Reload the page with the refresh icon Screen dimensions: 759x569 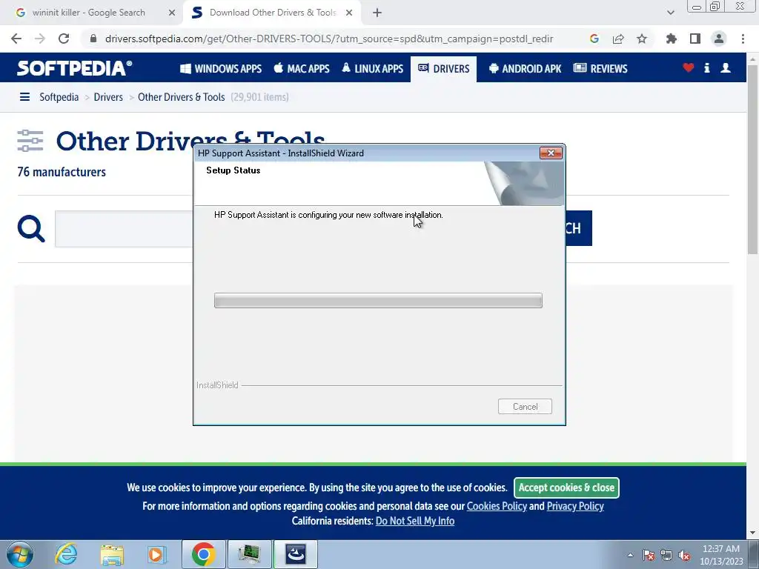point(64,39)
